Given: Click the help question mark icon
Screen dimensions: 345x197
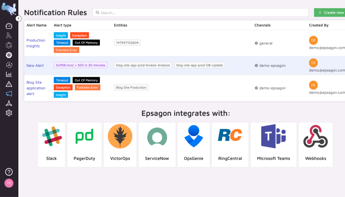Looking at the screenshot, I should tap(9, 172).
